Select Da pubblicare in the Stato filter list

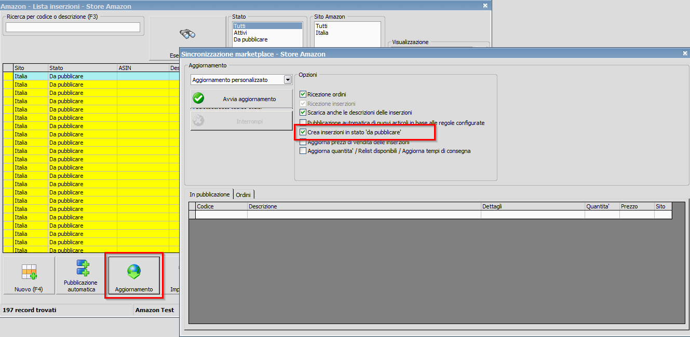tap(267, 39)
